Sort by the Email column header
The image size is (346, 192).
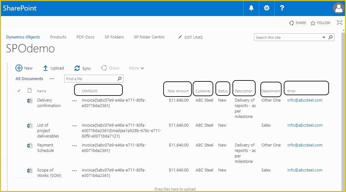(x=291, y=91)
